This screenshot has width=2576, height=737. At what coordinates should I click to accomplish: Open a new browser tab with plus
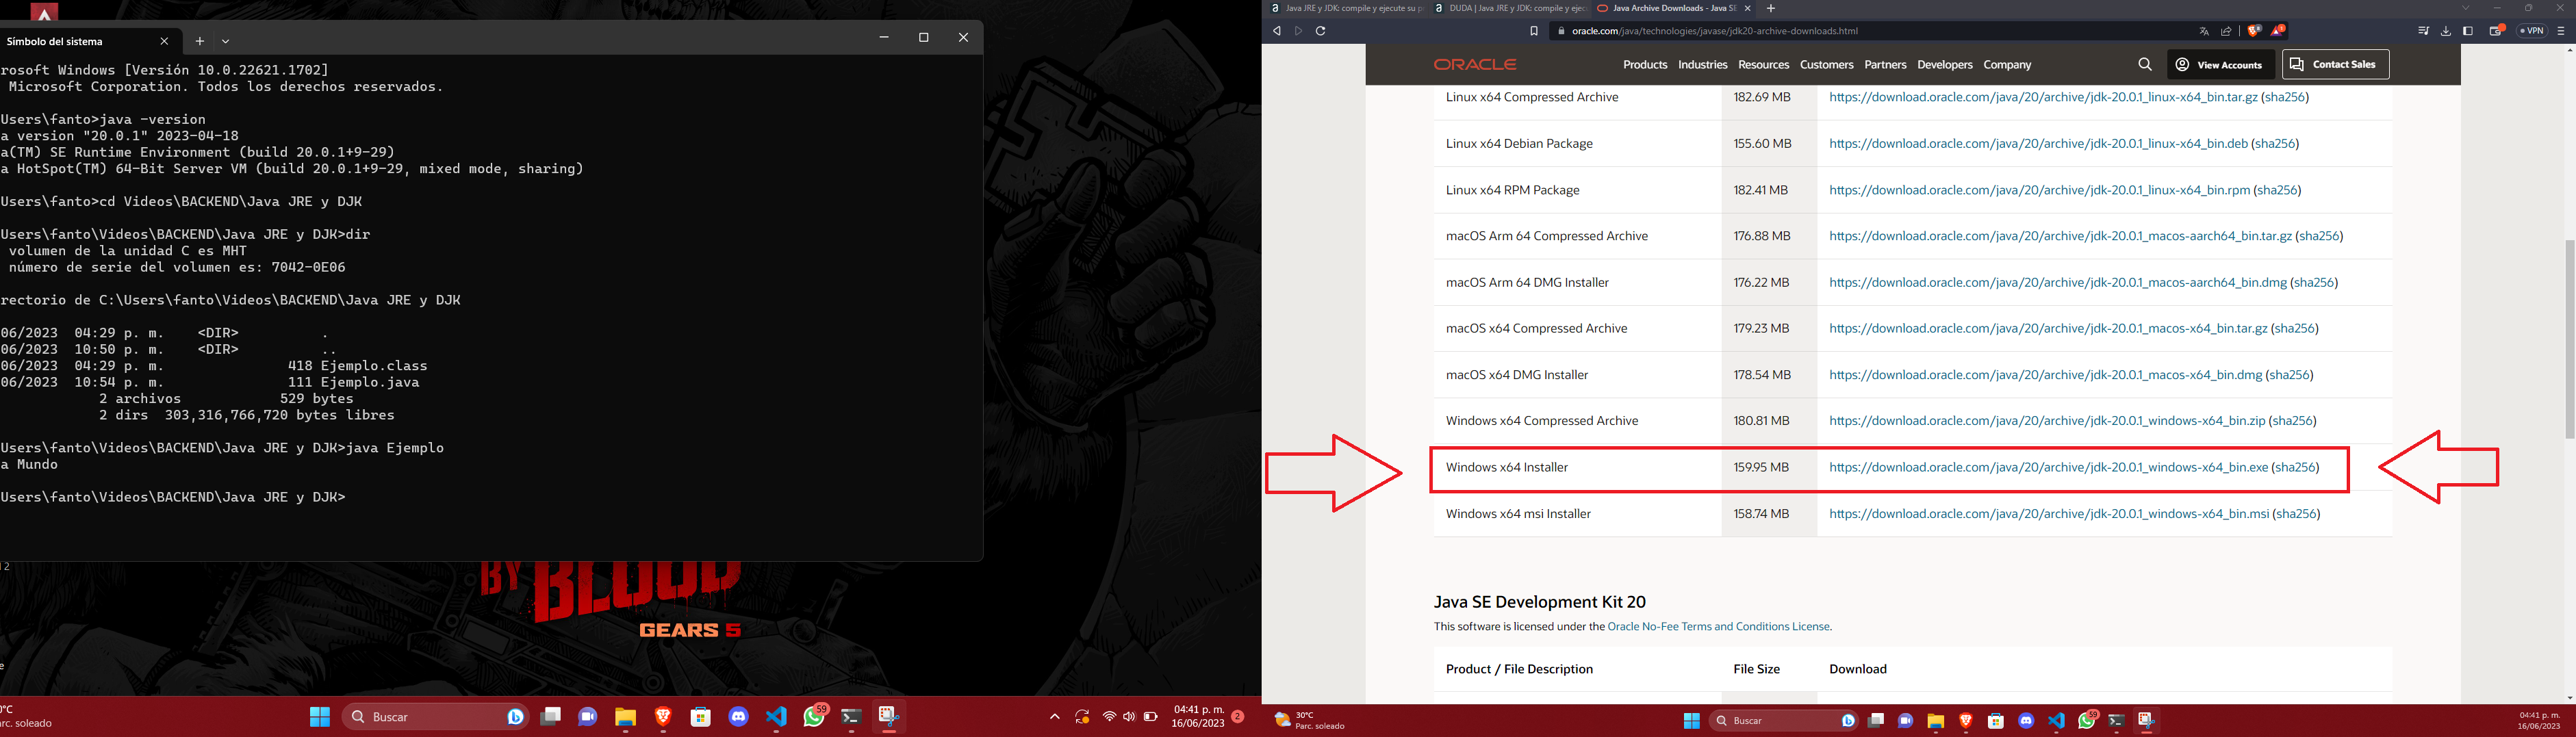tap(1771, 8)
